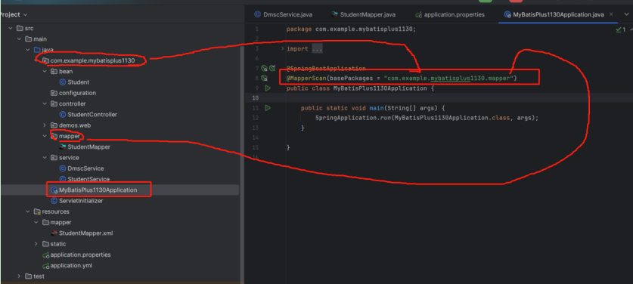
Task: Collapse the service package
Action: [45, 157]
